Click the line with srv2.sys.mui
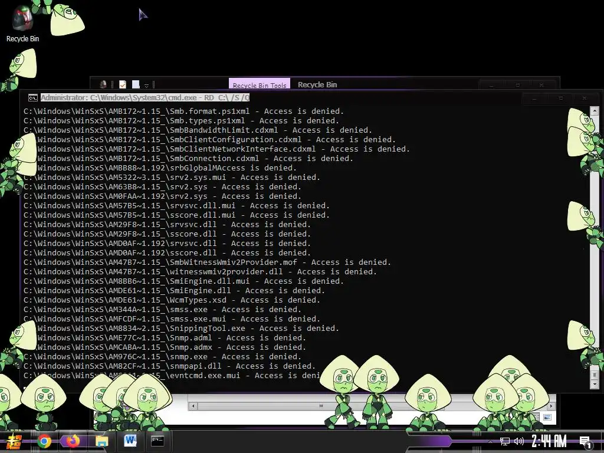Image resolution: width=604 pixels, height=453 pixels. pos(172,177)
